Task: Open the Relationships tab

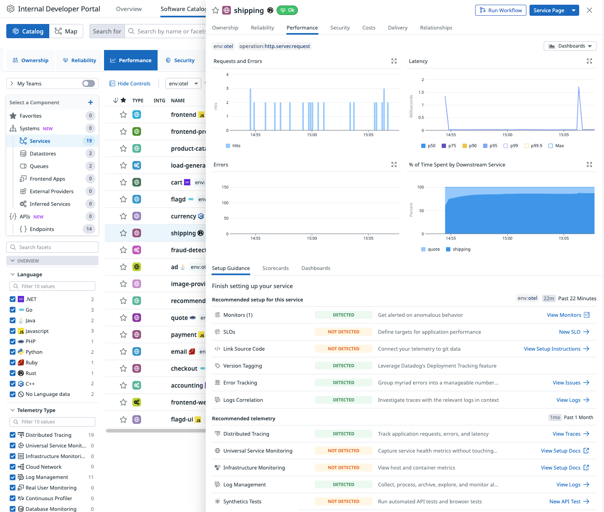Action: click(436, 28)
